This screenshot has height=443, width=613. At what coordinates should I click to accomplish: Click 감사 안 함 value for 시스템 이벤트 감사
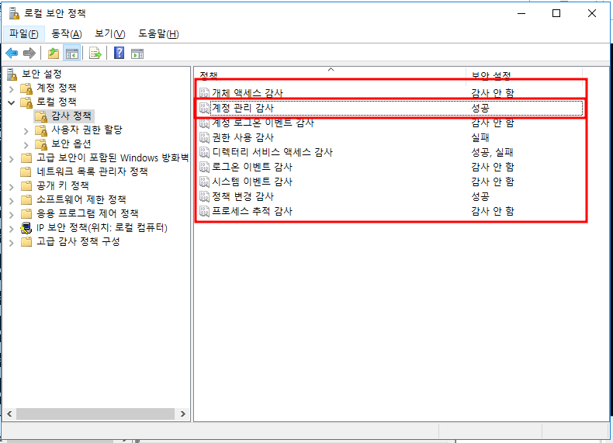[493, 182]
